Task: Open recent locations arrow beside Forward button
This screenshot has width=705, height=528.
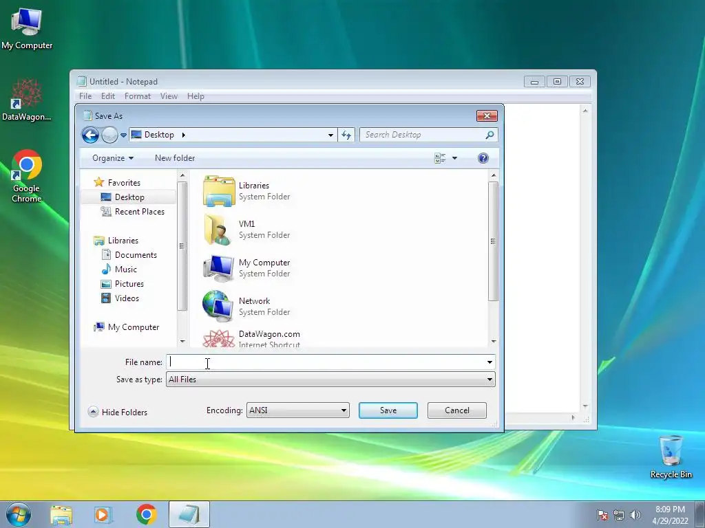Action: [124, 135]
